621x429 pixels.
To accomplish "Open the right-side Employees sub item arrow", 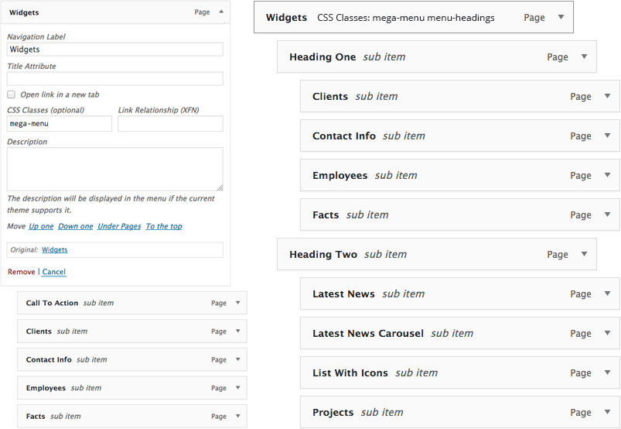I will [x=607, y=175].
